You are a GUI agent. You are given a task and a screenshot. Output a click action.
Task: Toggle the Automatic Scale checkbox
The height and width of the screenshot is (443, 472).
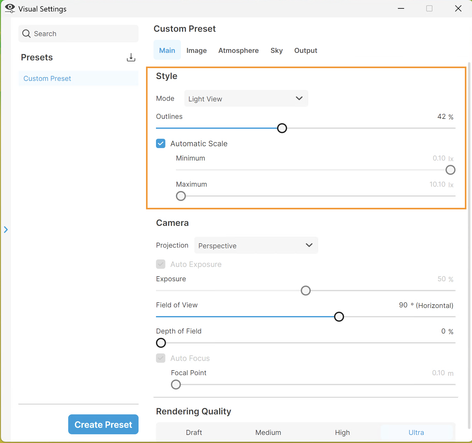click(161, 143)
